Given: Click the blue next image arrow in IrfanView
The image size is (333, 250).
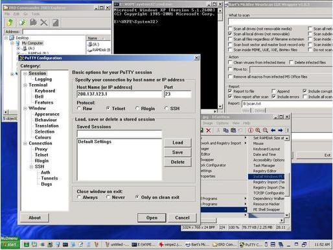Looking at the screenshot, I should [x=281, y=130].
